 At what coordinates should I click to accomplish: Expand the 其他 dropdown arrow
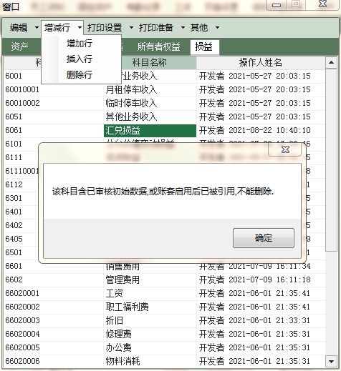pyautogui.click(x=217, y=28)
